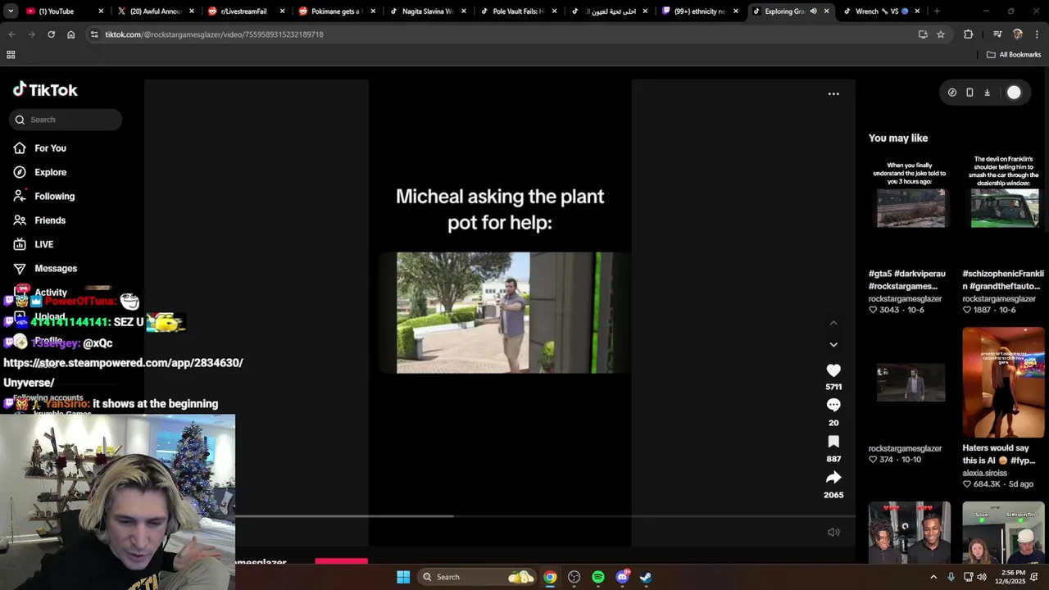Click the TikTok coins icon in top pill
The image size is (1049, 590).
[951, 93]
